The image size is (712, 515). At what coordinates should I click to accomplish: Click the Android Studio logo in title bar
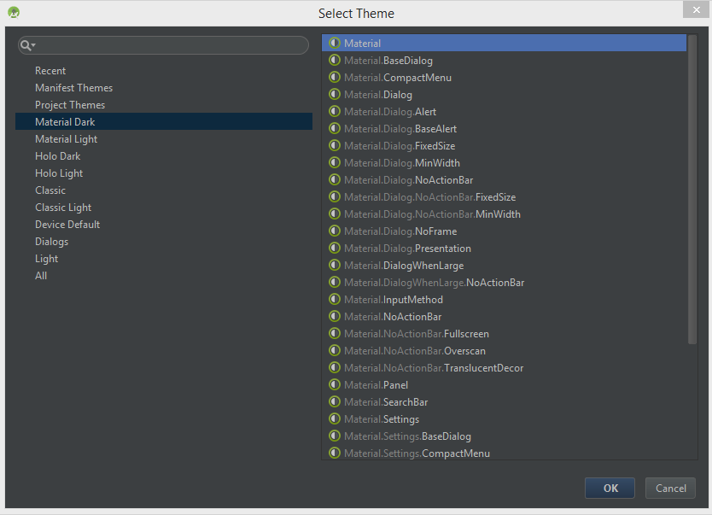[x=14, y=12]
